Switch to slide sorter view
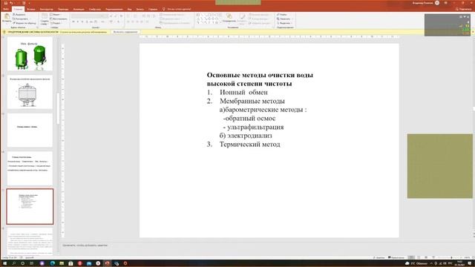 419,257
